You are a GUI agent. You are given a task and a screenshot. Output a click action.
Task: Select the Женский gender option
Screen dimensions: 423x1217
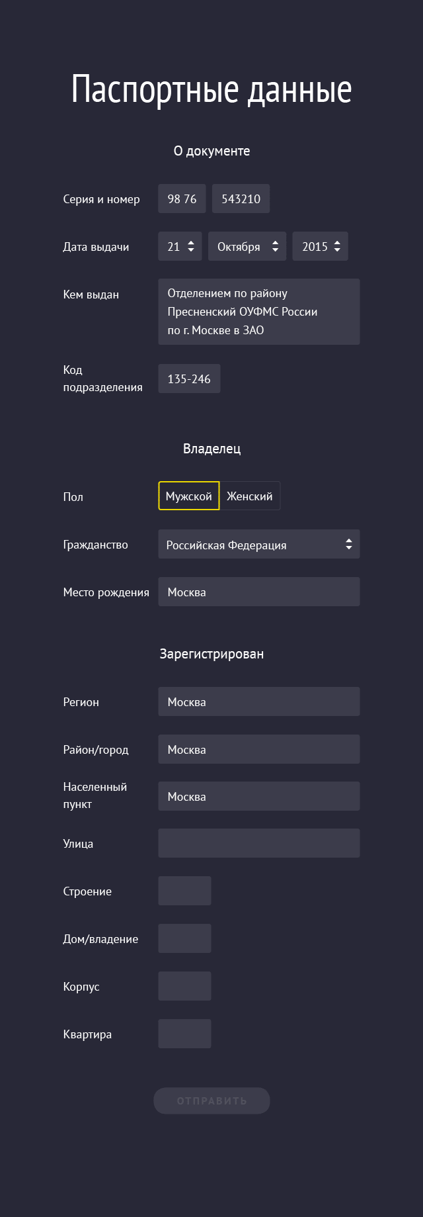click(x=250, y=496)
